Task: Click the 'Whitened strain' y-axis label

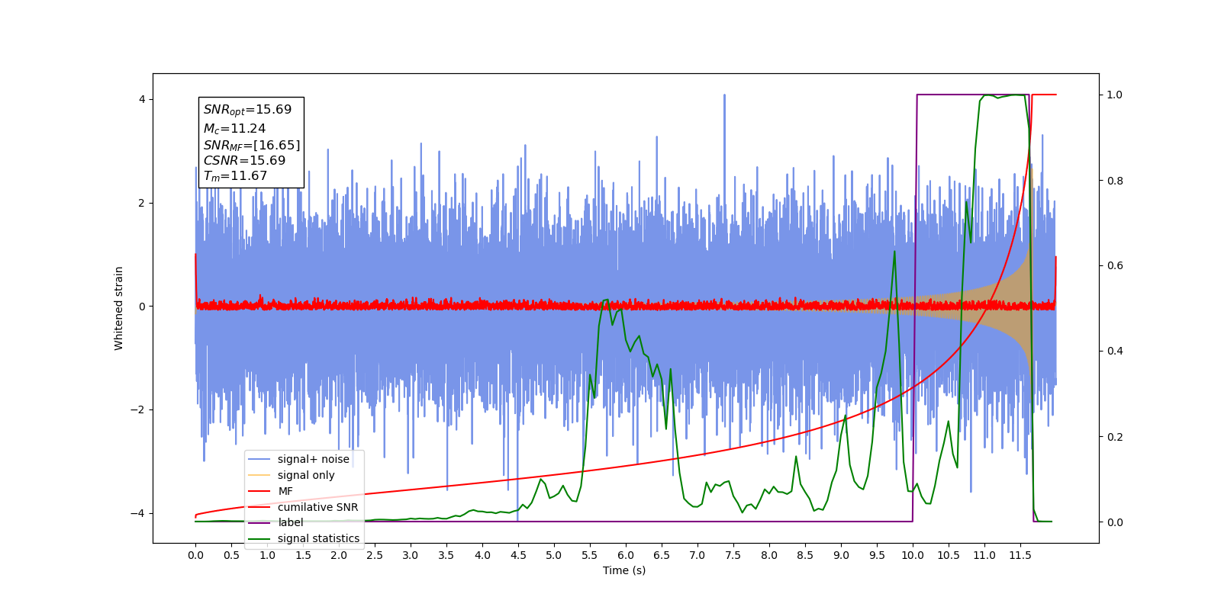Action: point(119,308)
